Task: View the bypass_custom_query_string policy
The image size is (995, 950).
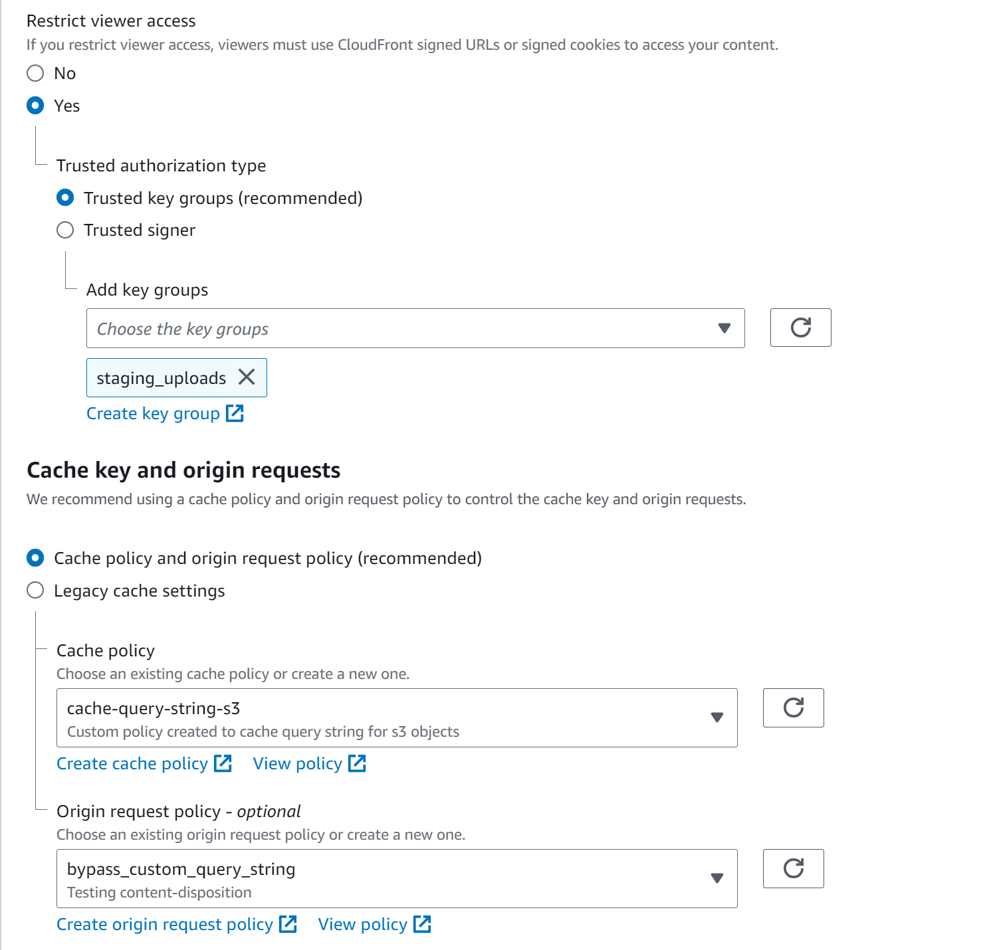Action: coord(362,923)
